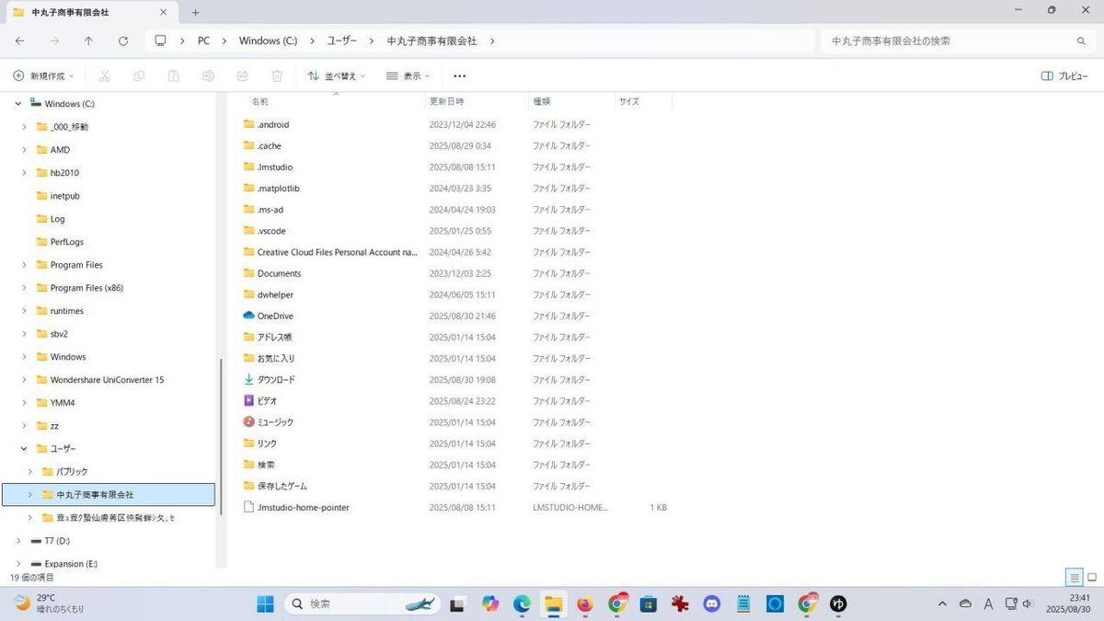Click the Share icon in the toolbar
This screenshot has width=1104, height=621.
pyautogui.click(x=242, y=75)
